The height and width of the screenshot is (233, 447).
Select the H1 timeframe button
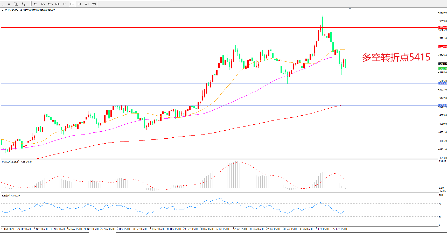coord(65,4)
